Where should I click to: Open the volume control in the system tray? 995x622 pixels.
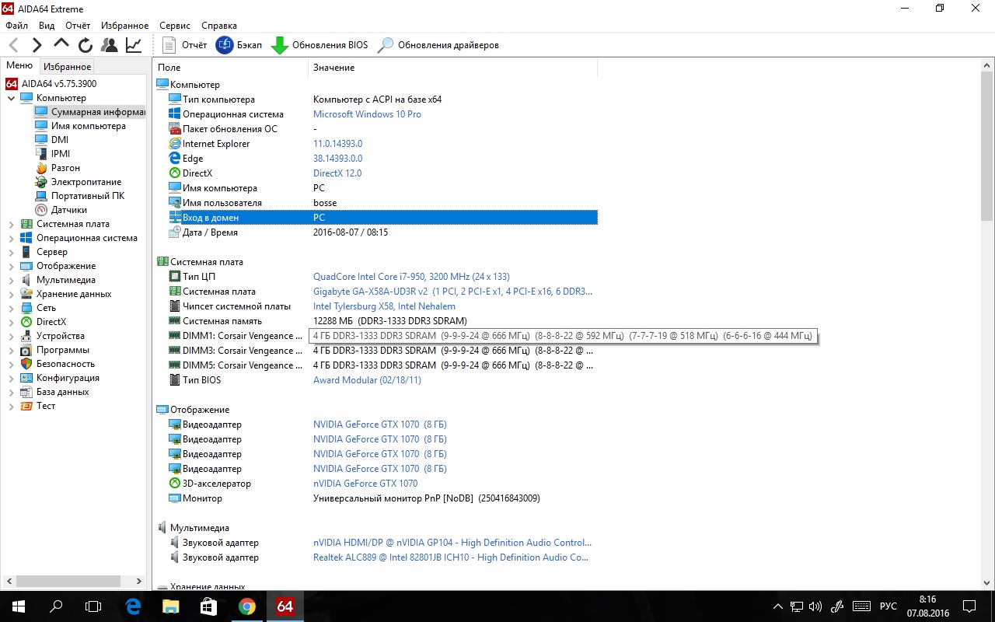pos(815,606)
